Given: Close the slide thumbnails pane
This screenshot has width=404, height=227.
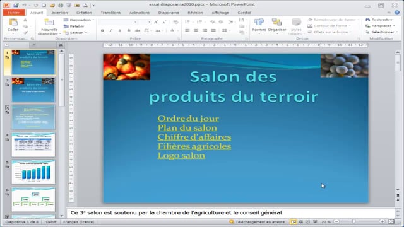Looking at the screenshot, I should (x=61, y=45).
